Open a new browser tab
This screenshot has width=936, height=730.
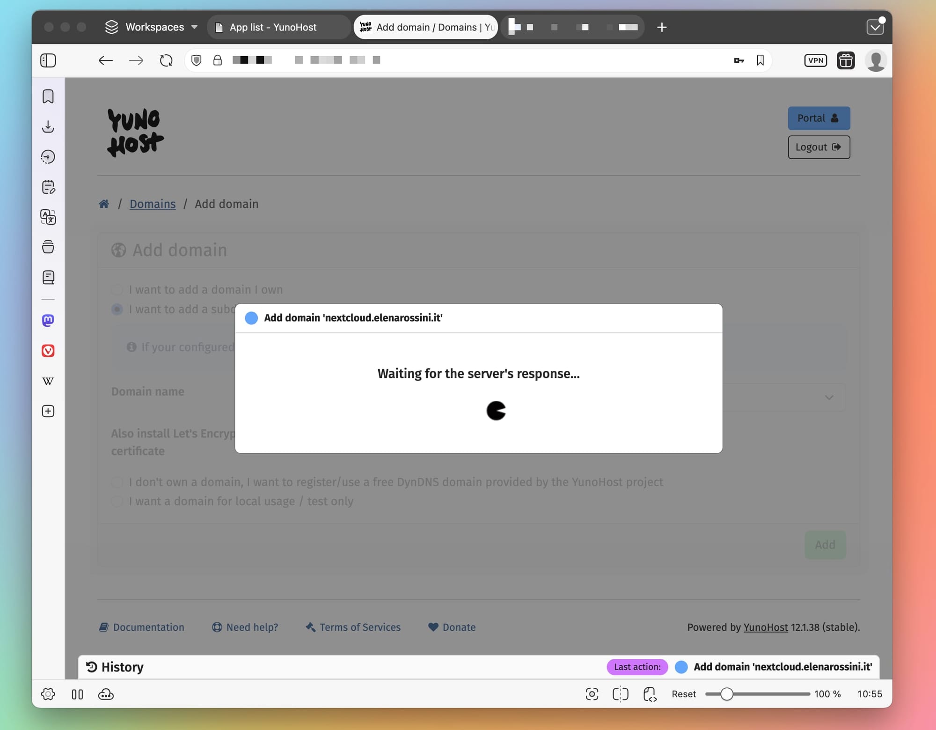(x=662, y=27)
